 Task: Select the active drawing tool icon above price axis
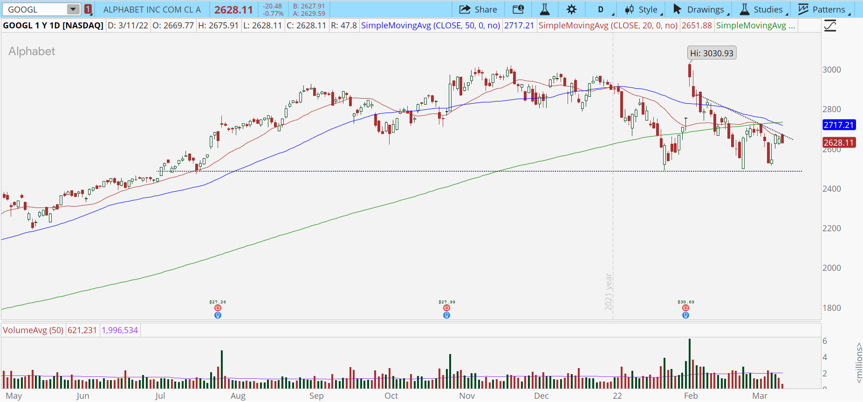[x=830, y=26]
